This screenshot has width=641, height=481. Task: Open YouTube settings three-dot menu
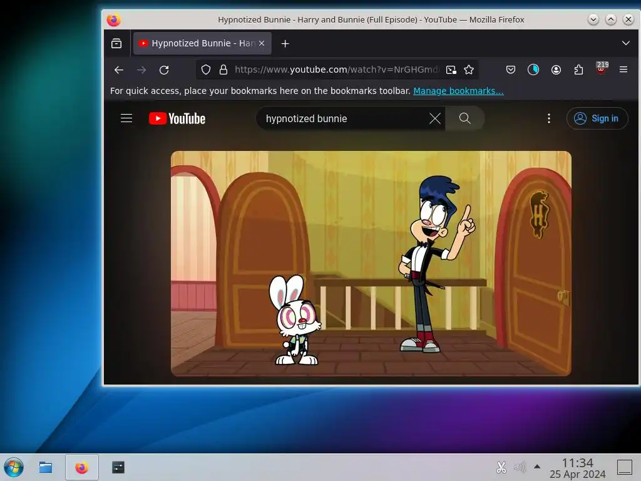pyautogui.click(x=548, y=118)
